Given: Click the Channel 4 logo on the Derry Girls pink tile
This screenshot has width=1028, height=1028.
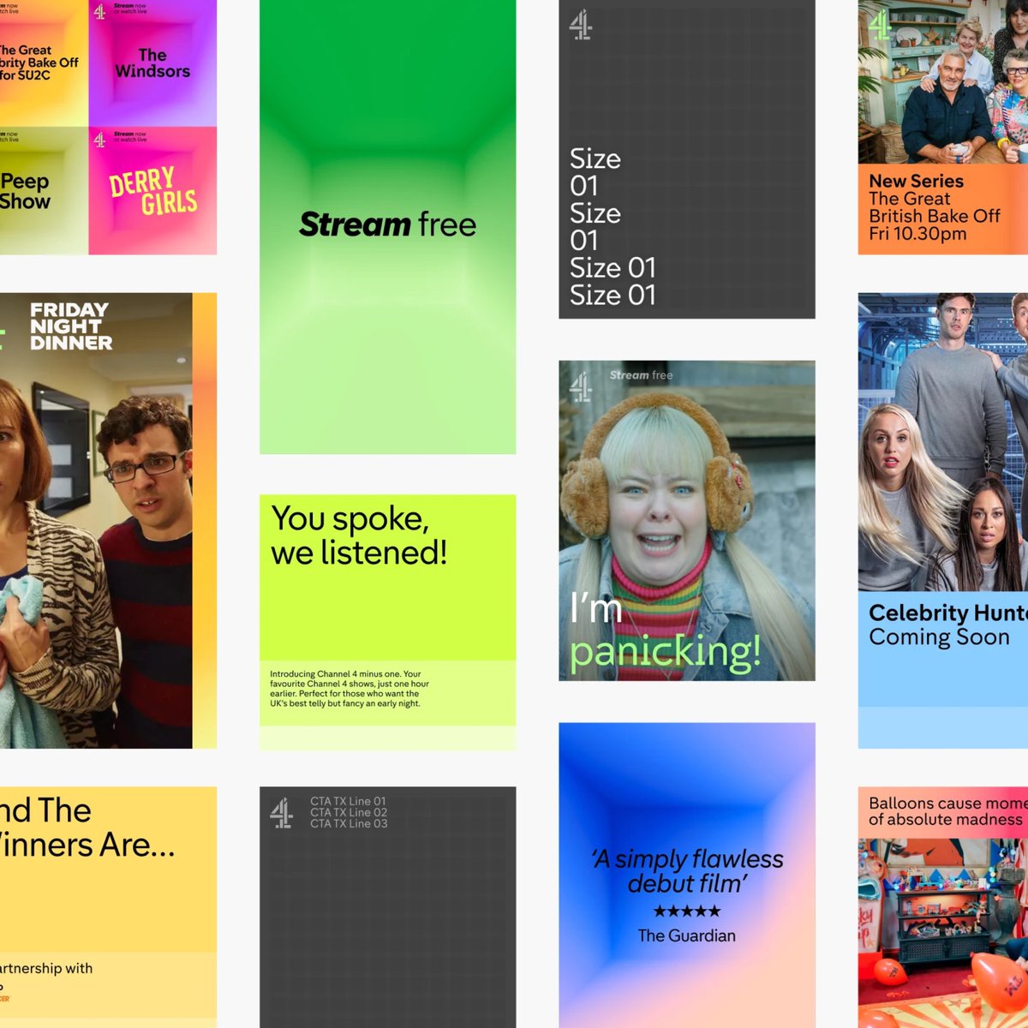Looking at the screenshot, I should pyautogui.click(x=99, y=139).
